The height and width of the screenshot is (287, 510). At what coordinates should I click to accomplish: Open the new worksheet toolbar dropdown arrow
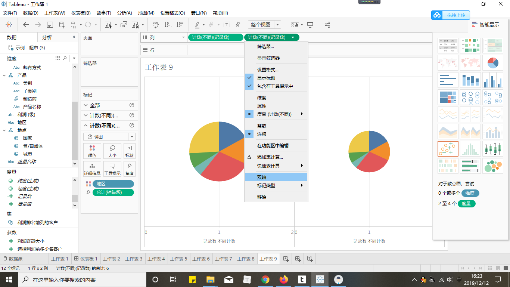point(116,25)
